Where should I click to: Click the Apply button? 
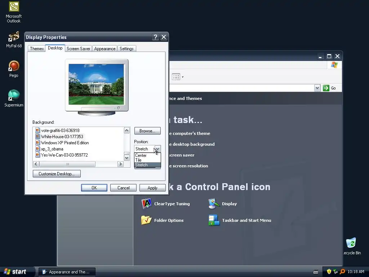click(152, 188)
